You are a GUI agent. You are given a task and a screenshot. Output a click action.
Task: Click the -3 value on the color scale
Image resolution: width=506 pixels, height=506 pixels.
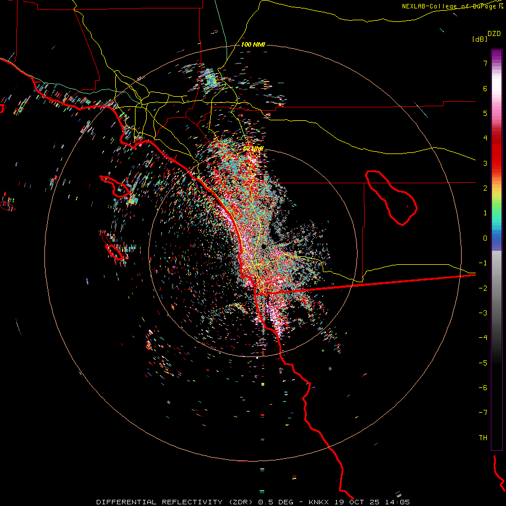click(483, 313)
